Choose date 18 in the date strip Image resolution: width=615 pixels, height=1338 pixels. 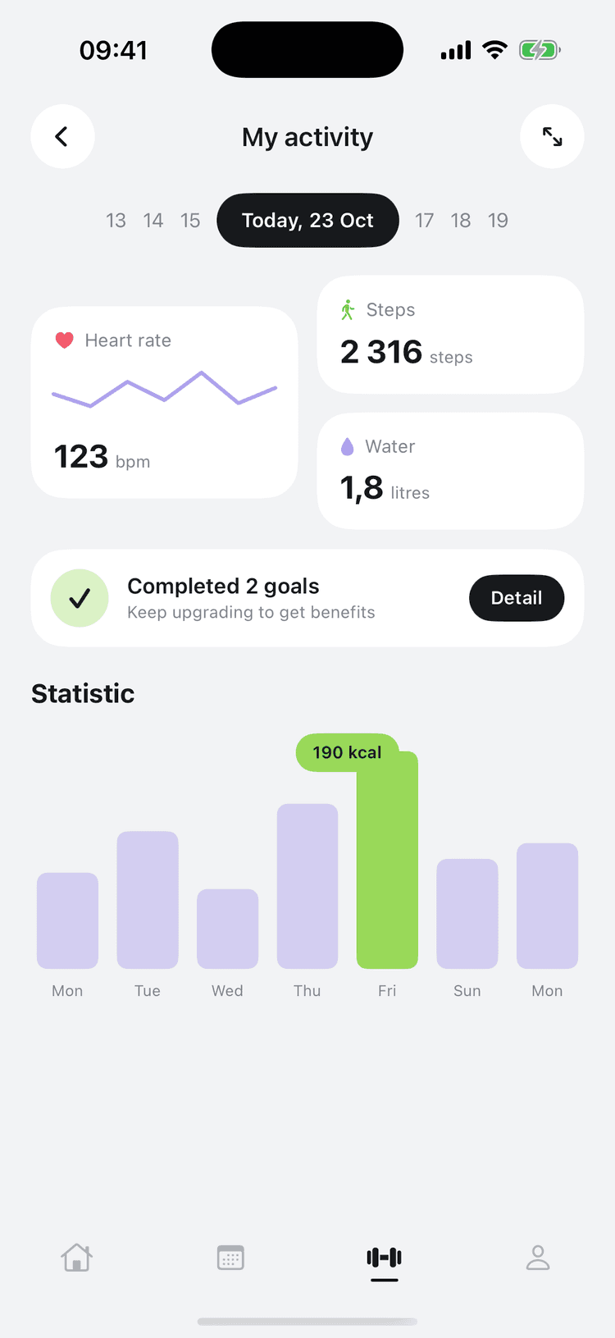tap(461, 221)
